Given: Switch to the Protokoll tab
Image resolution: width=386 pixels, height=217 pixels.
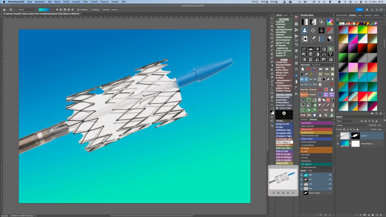Looking at the screenshot, I should pyautogui.click(x=304, y=119).
